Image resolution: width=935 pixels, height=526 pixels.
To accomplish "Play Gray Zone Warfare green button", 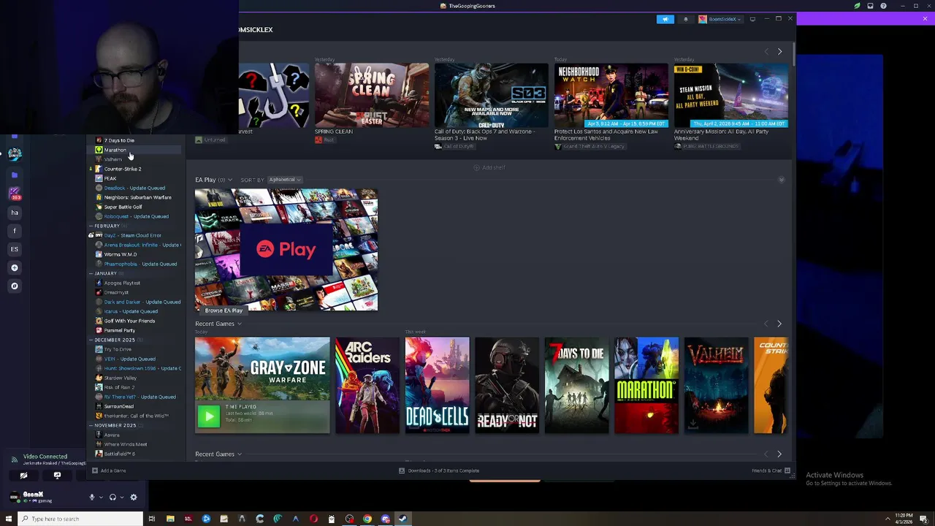I will pyautogui.click(x=208, y=416).
